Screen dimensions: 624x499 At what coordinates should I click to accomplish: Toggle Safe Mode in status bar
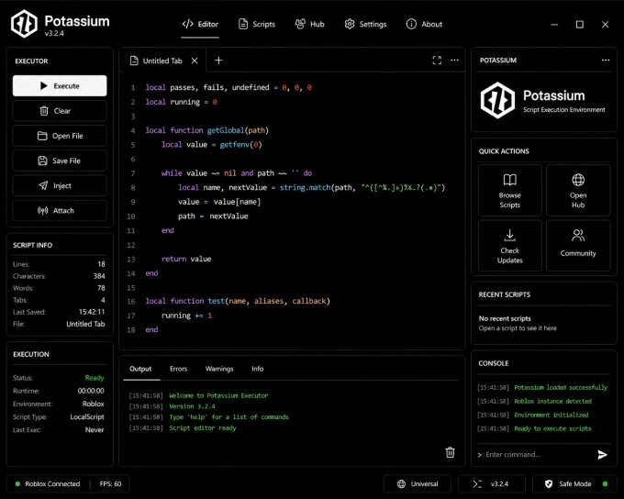(x=574, y=484)
